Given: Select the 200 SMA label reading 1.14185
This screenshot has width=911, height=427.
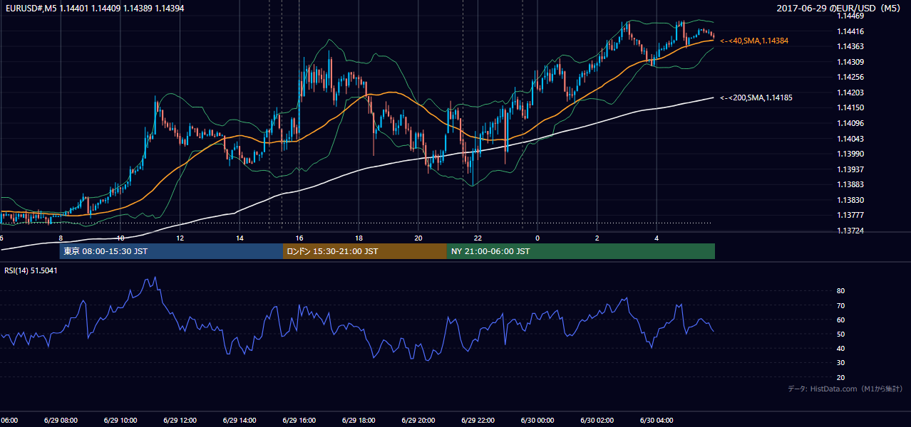Looking at the screenshot, I should pyautogui.click(x=756, y=97).
